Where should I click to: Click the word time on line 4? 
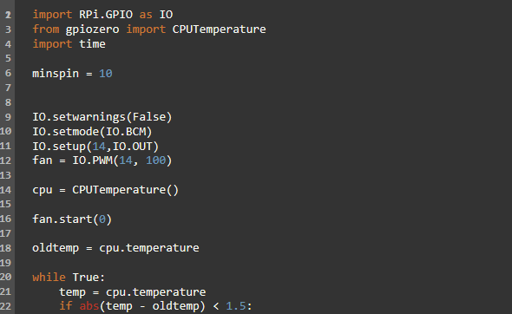pyautogui.click(x=92, y=44)
